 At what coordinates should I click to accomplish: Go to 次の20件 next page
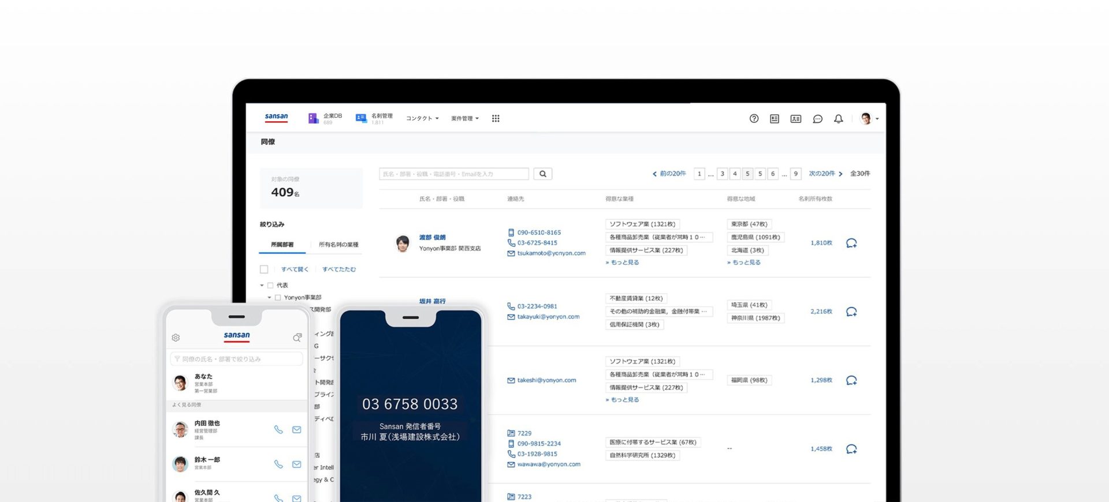[826, 174]
